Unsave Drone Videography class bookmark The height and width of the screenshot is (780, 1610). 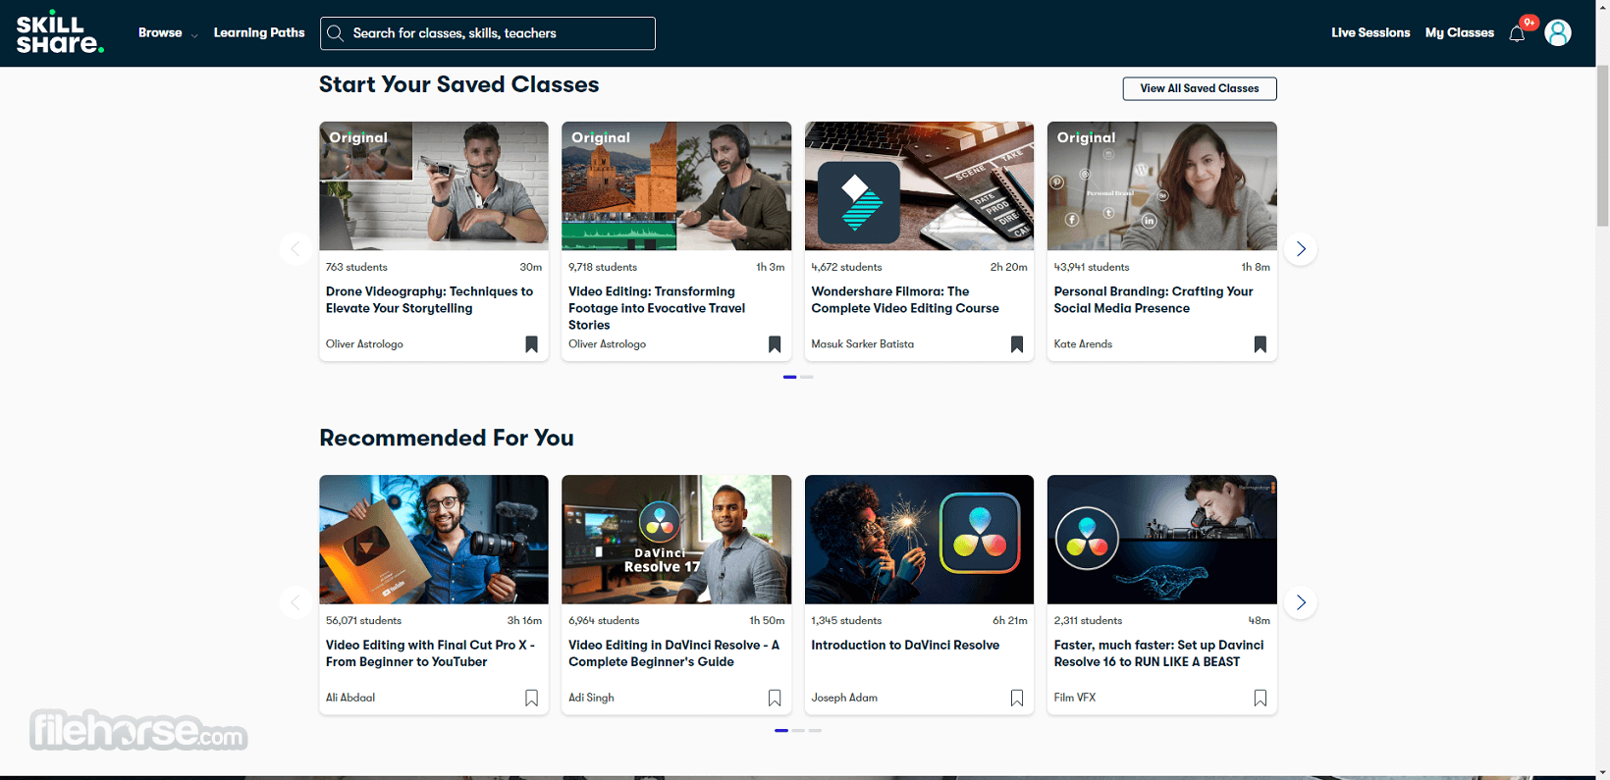(531, 344)
